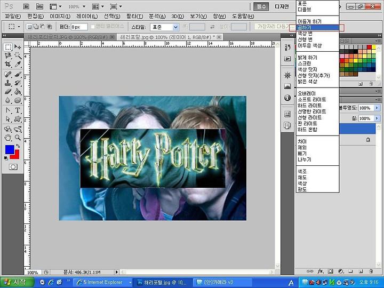
Task: Click the 디자인 workspace button
Action: point(282,6)
